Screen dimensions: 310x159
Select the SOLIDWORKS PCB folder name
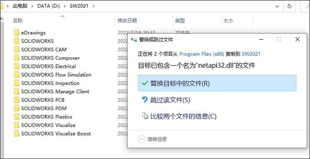tap(43, 100)
